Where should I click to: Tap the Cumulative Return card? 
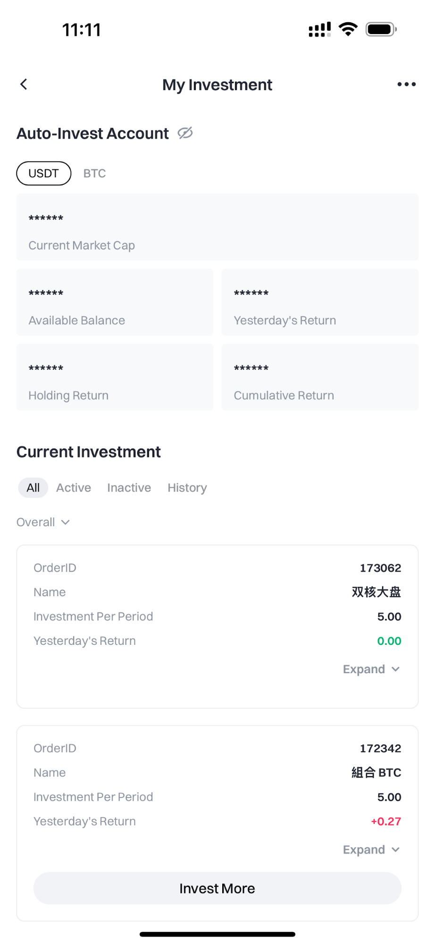(x=320, y=377)
